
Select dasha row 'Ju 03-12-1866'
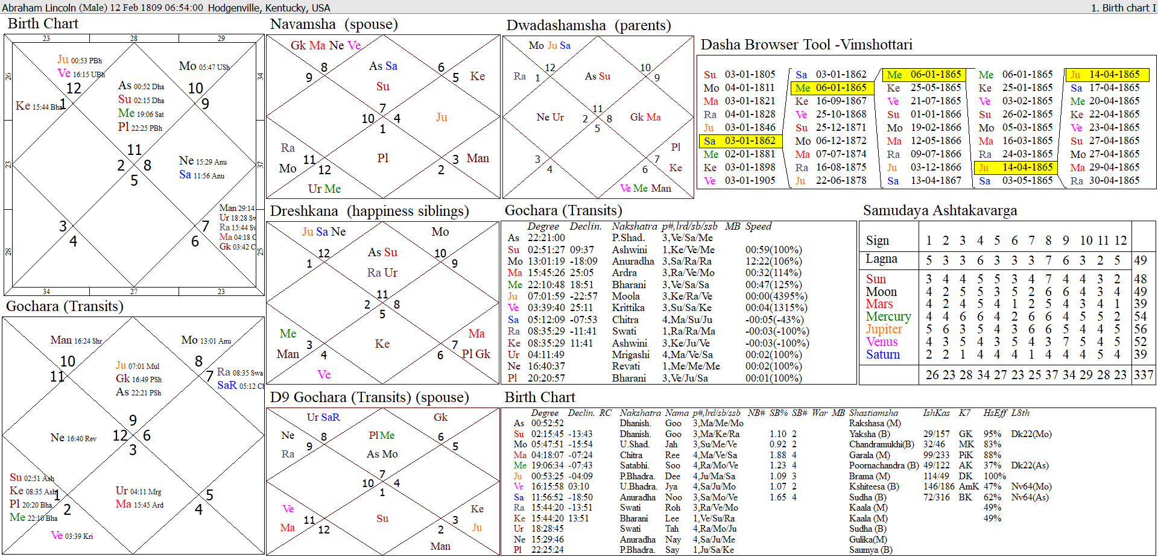coord(924,168)
